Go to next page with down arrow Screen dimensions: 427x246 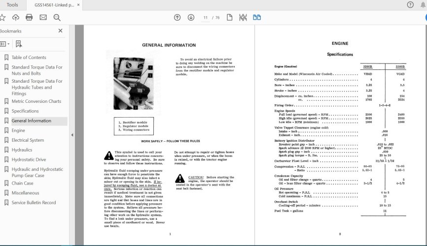tap(191, 18)
